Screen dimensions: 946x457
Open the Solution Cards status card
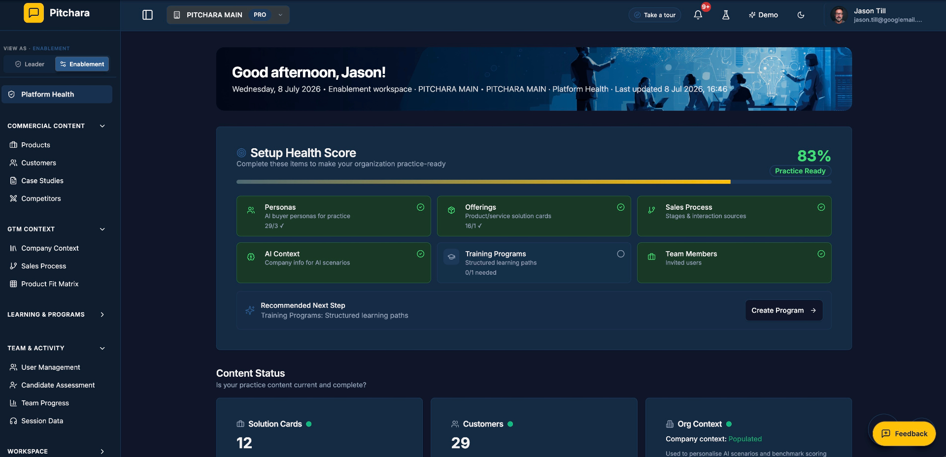click(x=319, y=427)
